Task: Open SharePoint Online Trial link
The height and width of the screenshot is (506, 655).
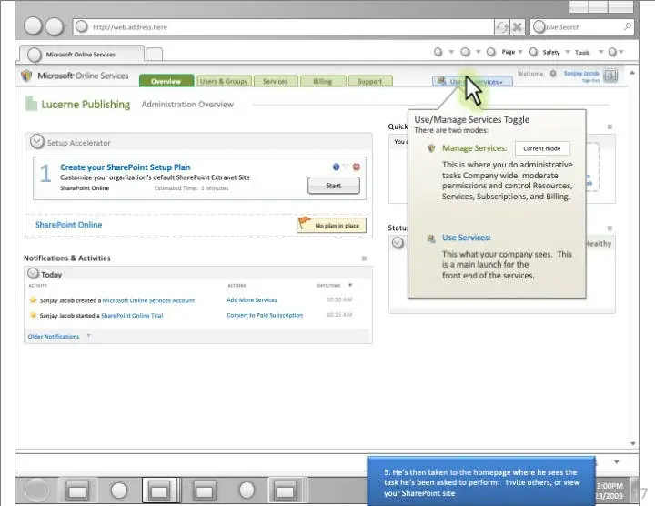Action: coord(132,316)
